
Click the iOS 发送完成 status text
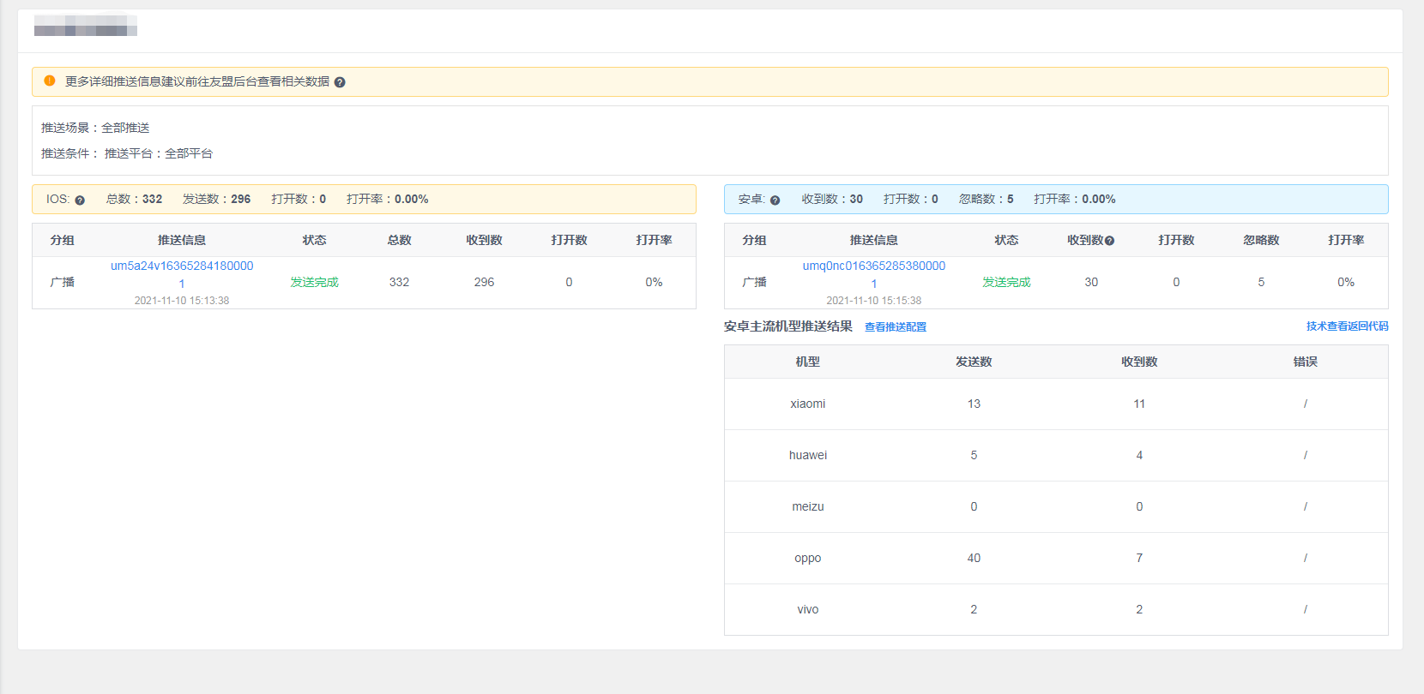click(x=314, y=282)
